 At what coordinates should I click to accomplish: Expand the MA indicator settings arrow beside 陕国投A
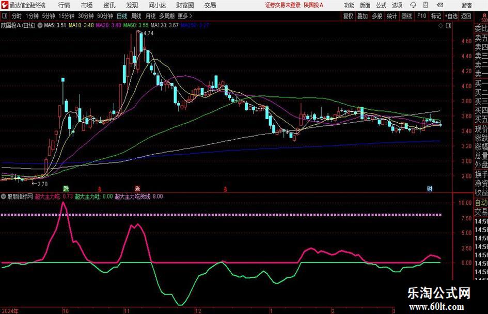(40, 25)
